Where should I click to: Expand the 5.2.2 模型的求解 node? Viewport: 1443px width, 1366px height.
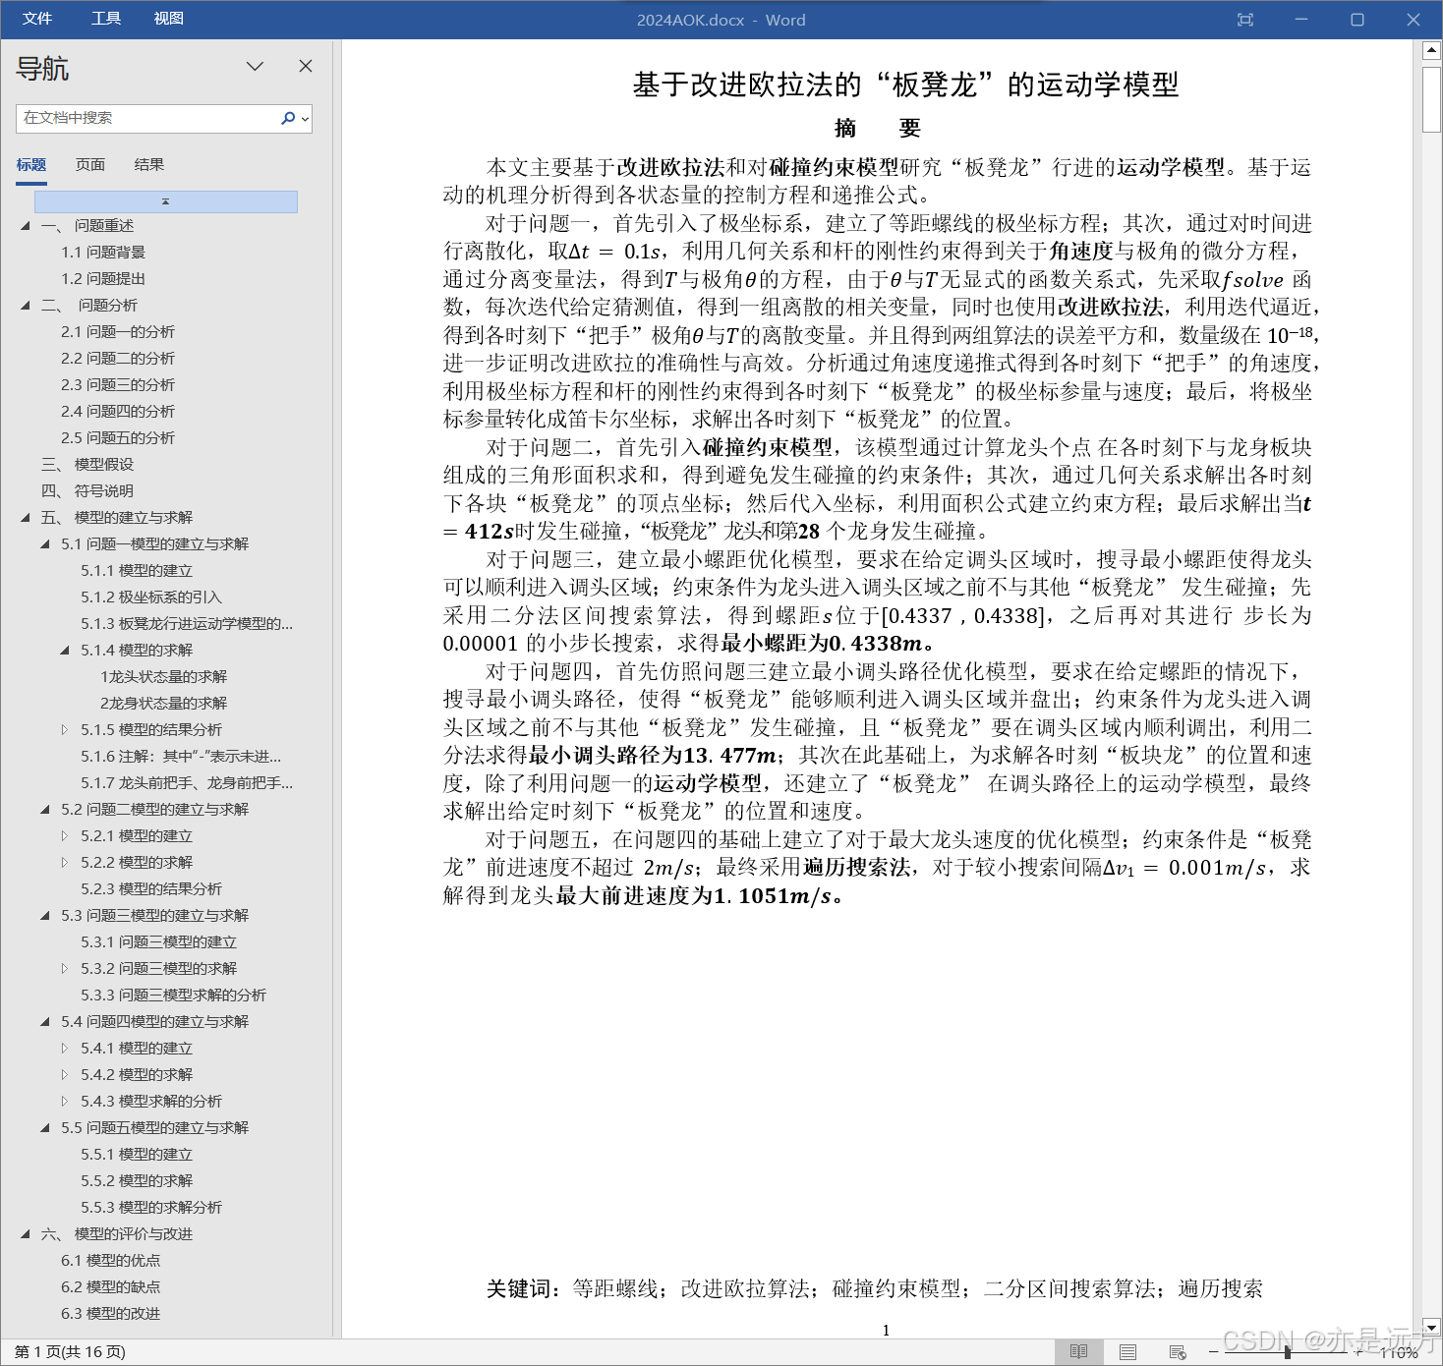coord(65,863)
